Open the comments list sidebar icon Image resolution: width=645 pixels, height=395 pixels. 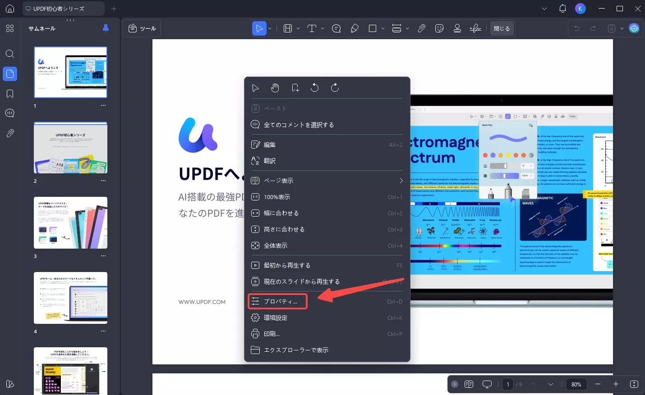pyautogui.click(x=10, y=113)
